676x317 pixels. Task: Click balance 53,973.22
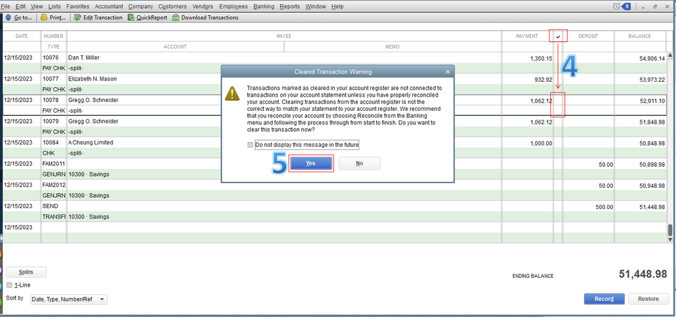(652, 79)
